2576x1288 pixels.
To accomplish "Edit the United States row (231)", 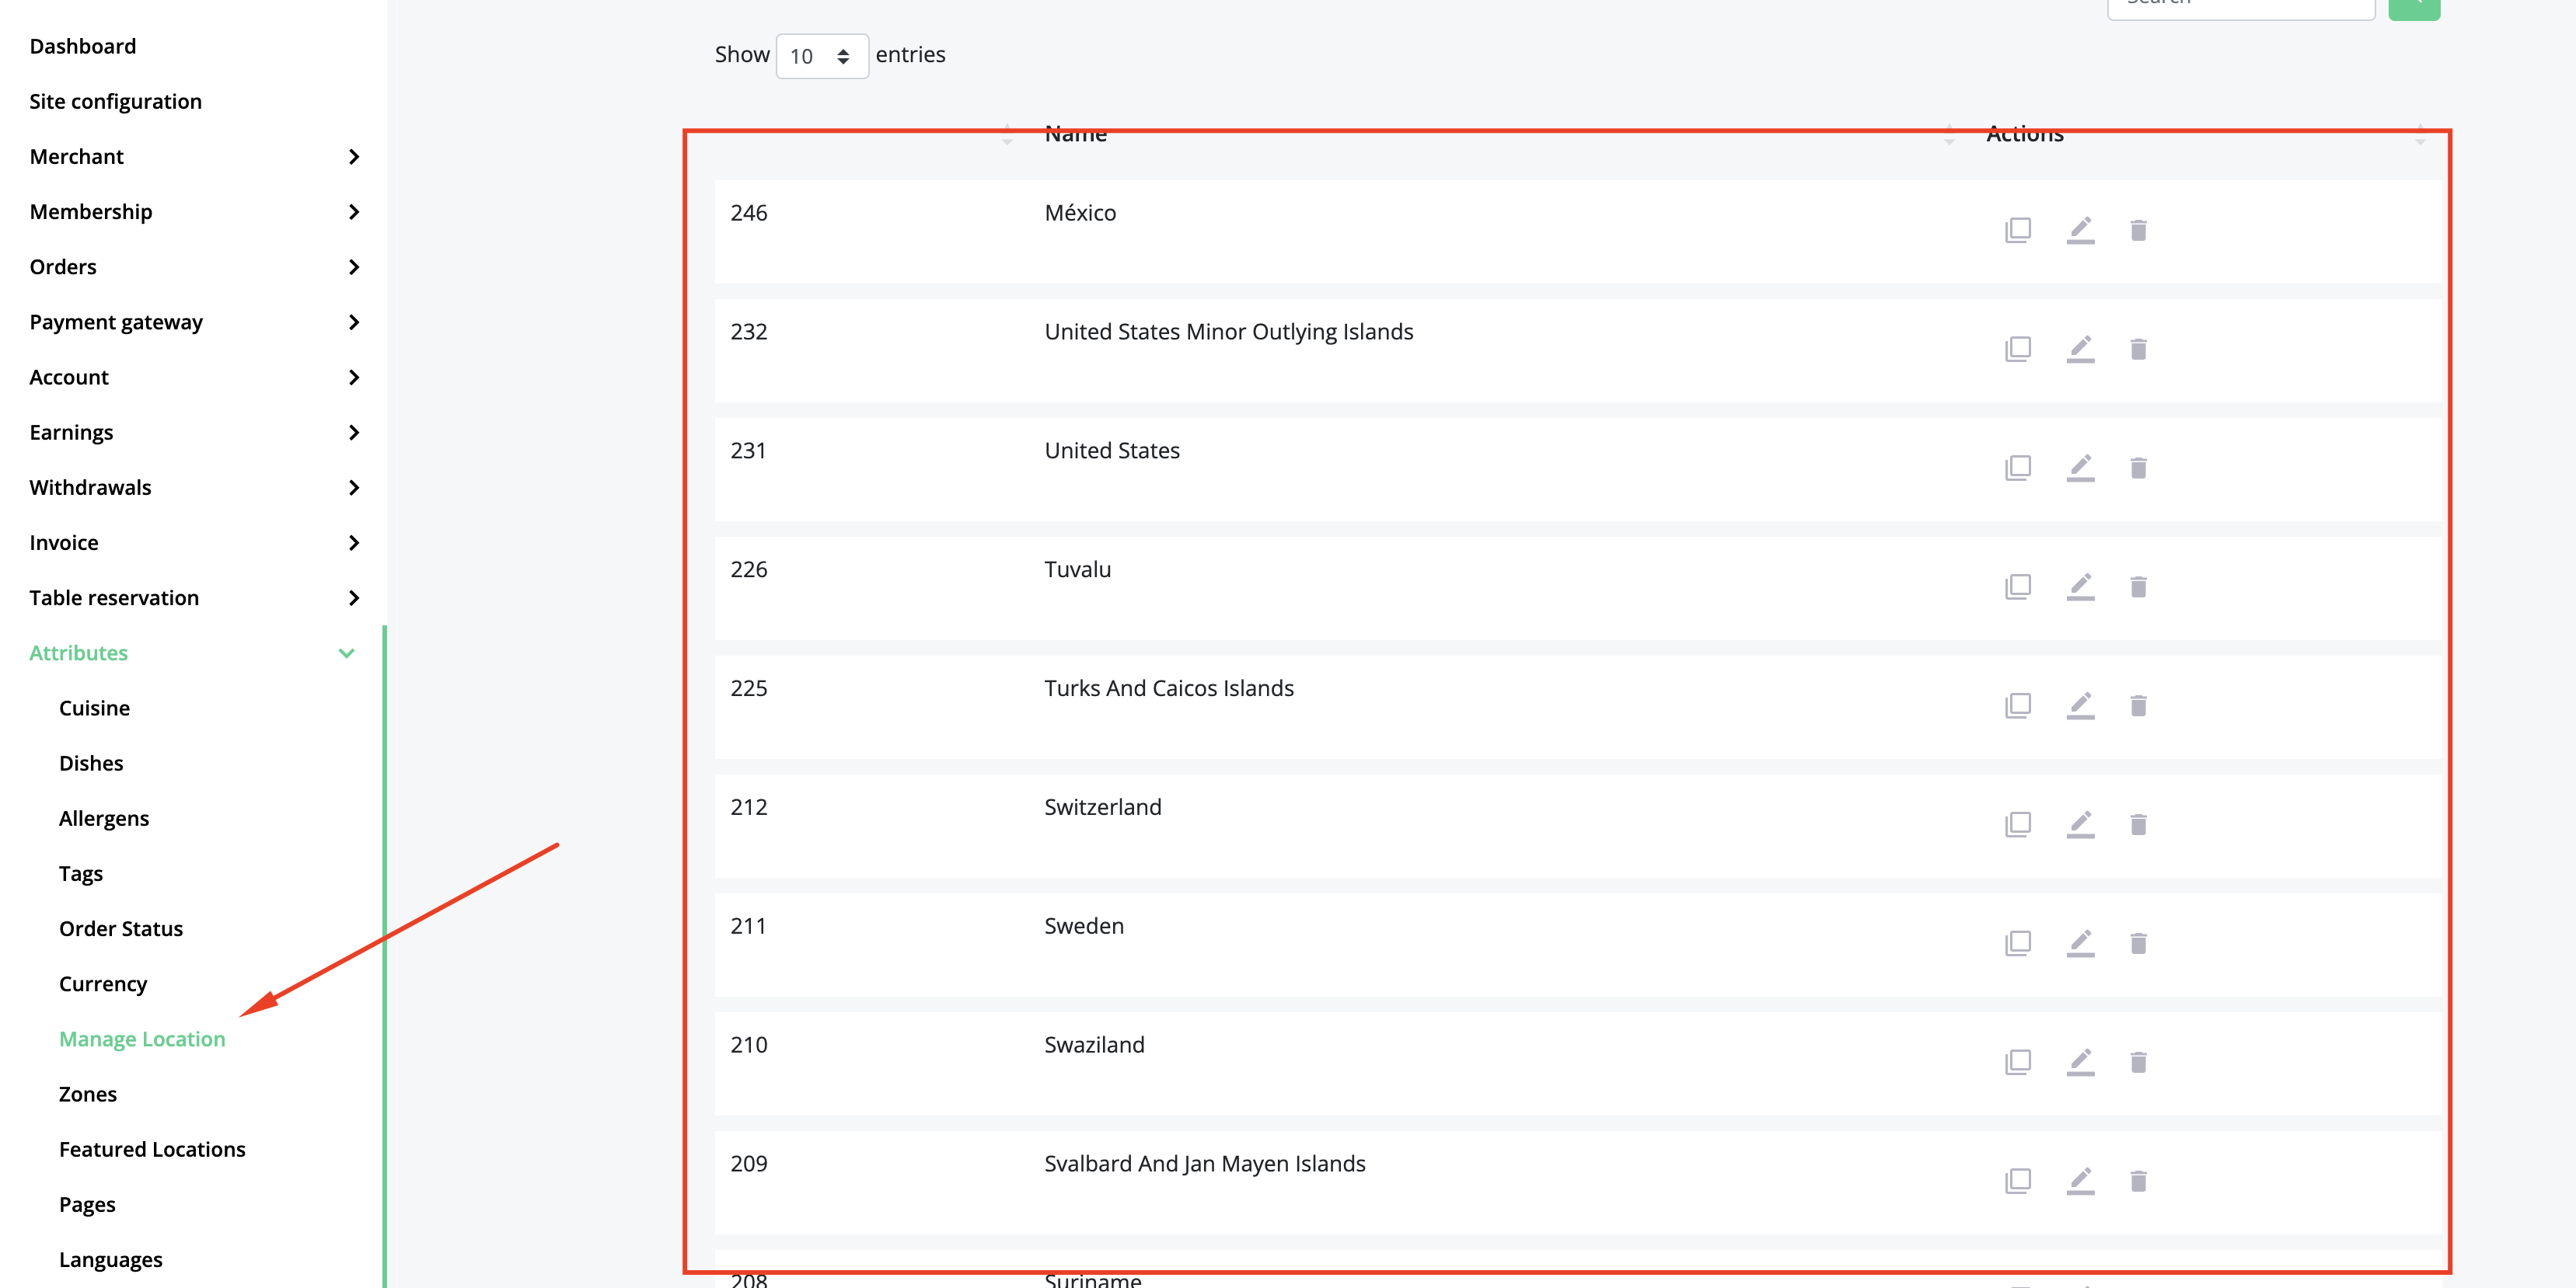I will pyautogui.click(x=2080, y=468).
